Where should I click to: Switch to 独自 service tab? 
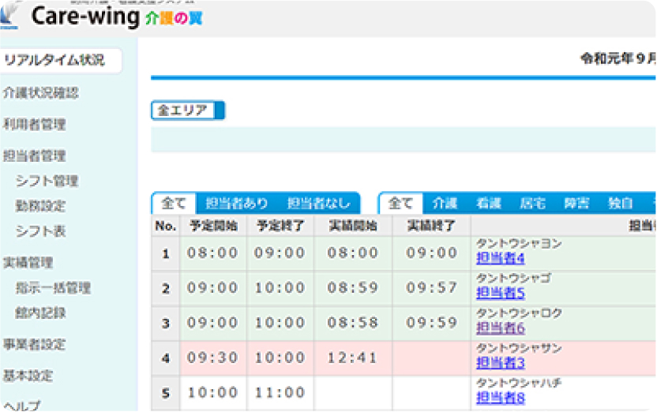point(621,204)
